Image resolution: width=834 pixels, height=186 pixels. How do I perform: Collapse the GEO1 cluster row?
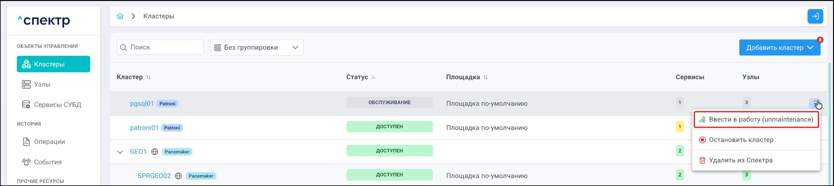click(120, 152)
